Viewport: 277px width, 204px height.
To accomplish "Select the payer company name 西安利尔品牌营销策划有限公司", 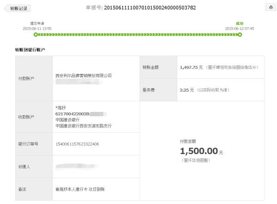I will tap(84, 75).
